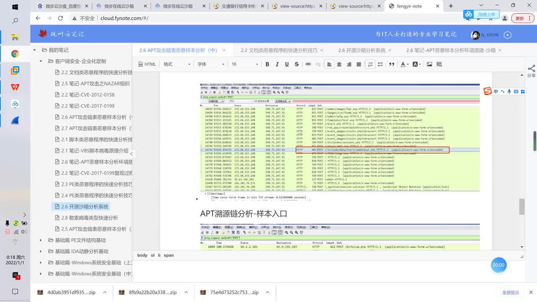Switch to 2.6 开源沙箱分析系统 note tab
This screenshot has width=537, height=302.
(x=362, y=50)
